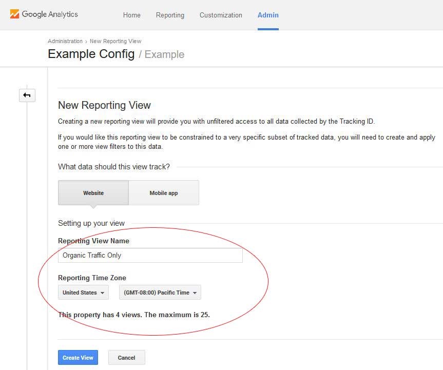Click the Google Analytics logo
This screenshot has height=370, width=443.
44,14
